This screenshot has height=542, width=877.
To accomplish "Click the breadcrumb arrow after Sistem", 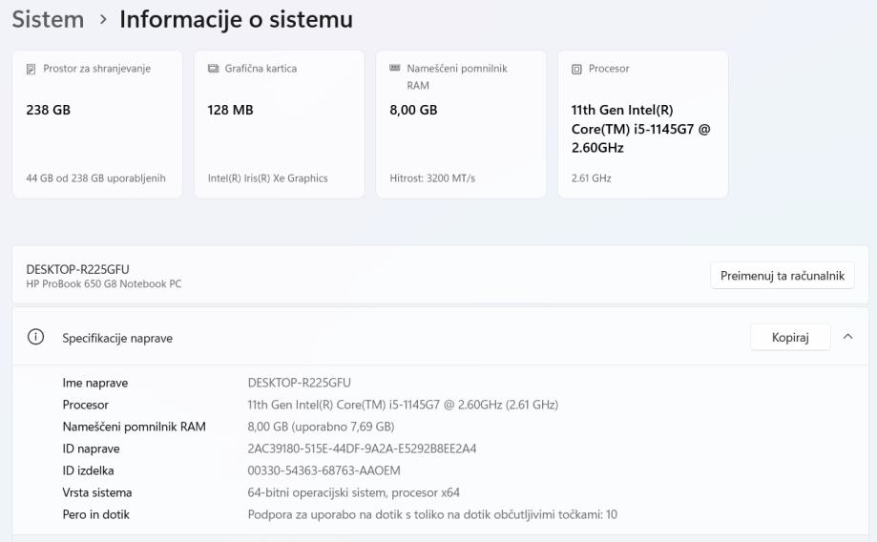I will click(102, 19).
